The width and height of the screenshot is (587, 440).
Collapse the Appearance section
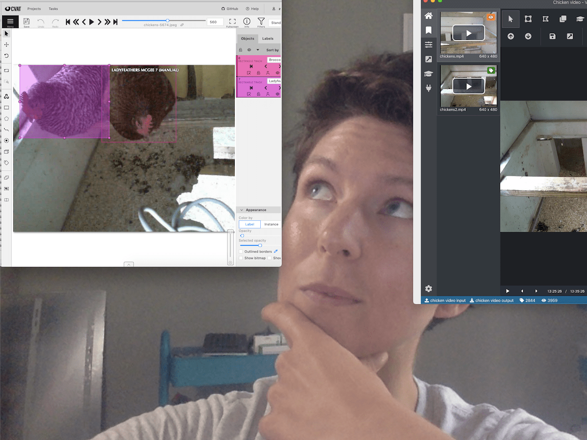point(241,210)
